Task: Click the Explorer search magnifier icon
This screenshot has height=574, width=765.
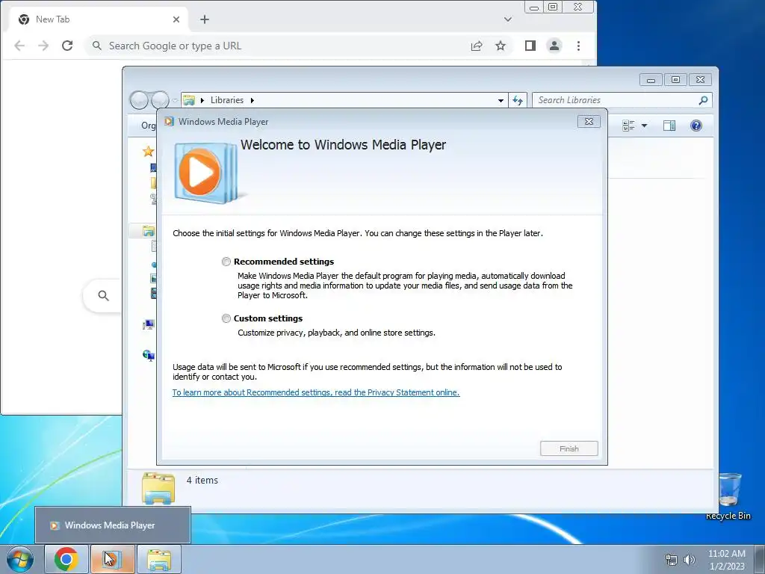Action: click(x=703, y=100)
